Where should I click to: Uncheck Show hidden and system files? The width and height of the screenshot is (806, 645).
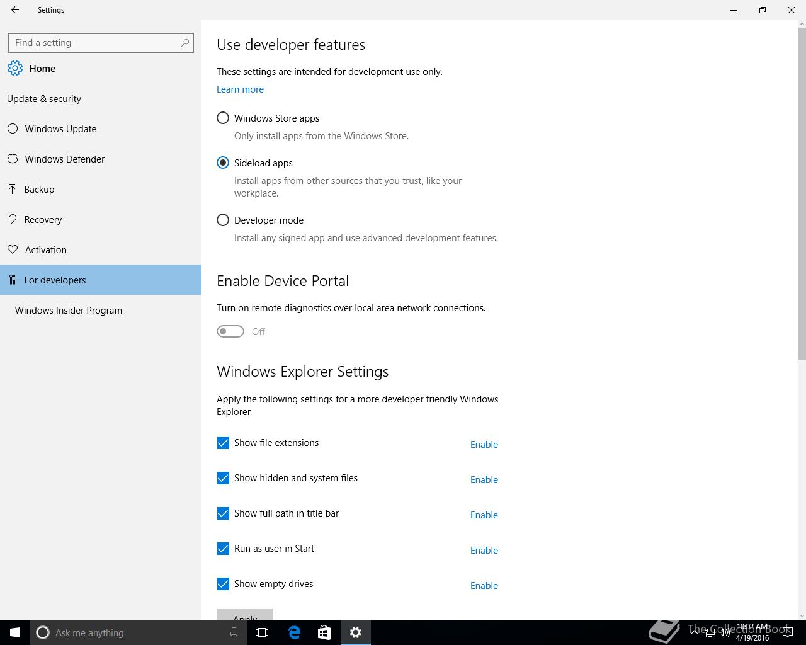[x=223, y=478]
